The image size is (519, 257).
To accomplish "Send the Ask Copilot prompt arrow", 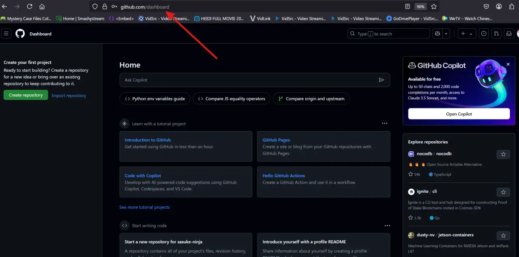I will click(x=381, y=80).
